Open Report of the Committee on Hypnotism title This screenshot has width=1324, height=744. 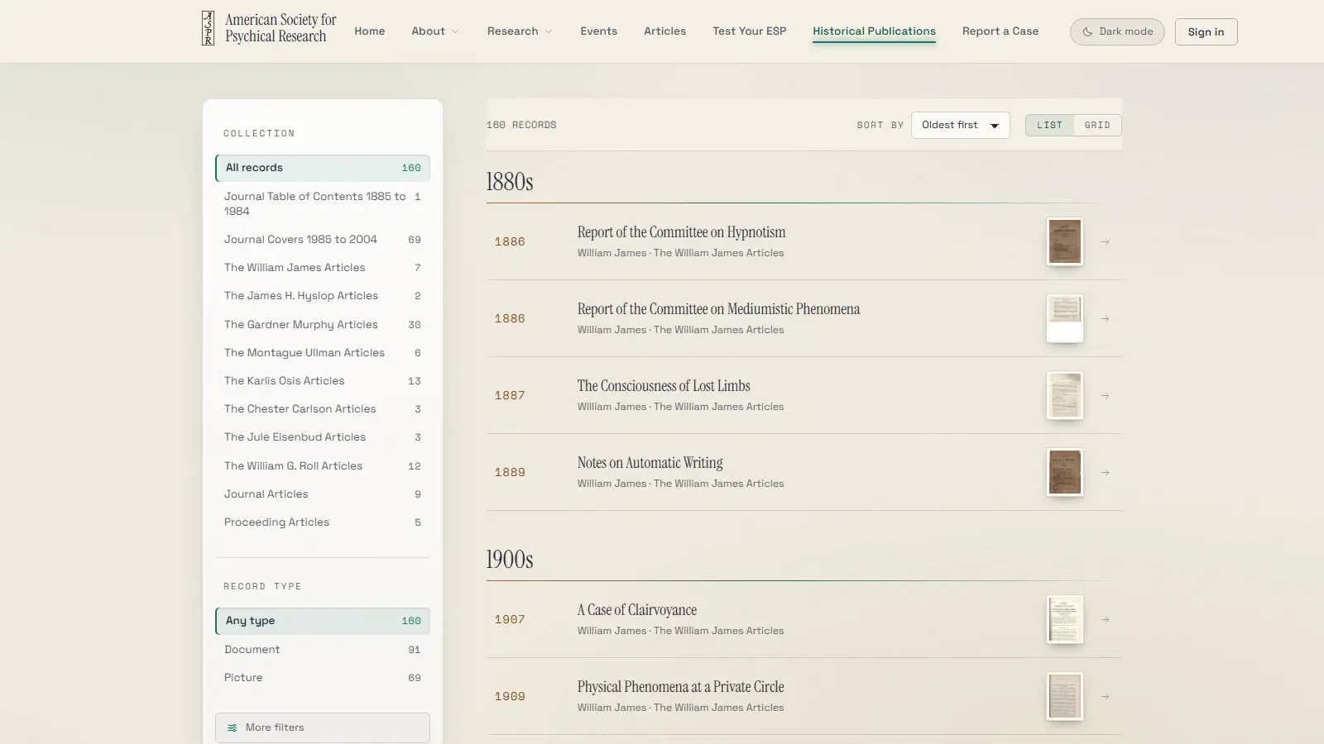(681, 232)
